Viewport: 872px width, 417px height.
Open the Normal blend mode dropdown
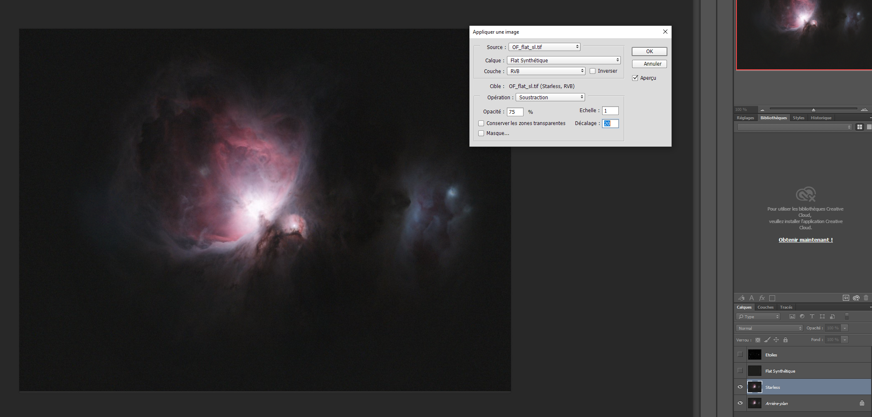coord(769,328)
